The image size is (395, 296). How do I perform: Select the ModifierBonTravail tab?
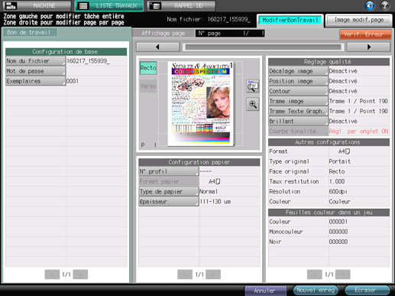(x=290, y=20)
